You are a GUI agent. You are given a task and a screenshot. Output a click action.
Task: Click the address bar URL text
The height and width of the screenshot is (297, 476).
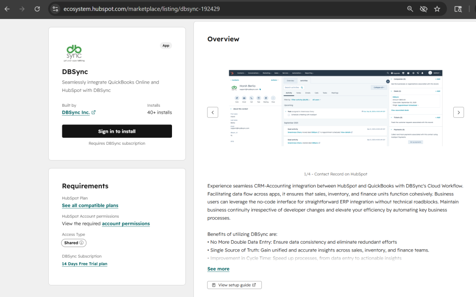[x=141, y=9]
